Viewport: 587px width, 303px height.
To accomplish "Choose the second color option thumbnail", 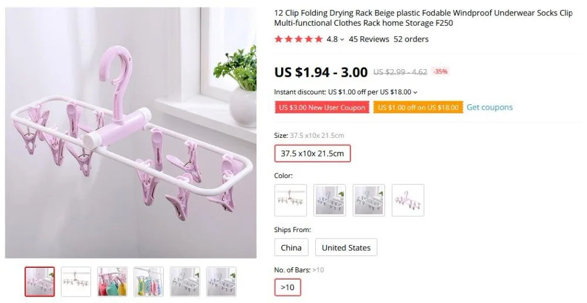I will click(329, 200).
